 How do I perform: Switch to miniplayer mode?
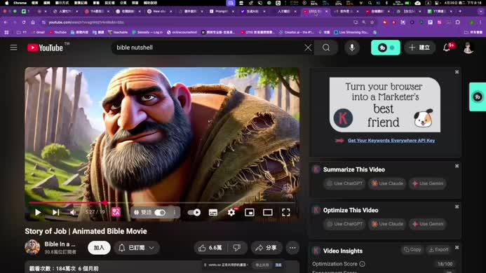pos(250,212)
